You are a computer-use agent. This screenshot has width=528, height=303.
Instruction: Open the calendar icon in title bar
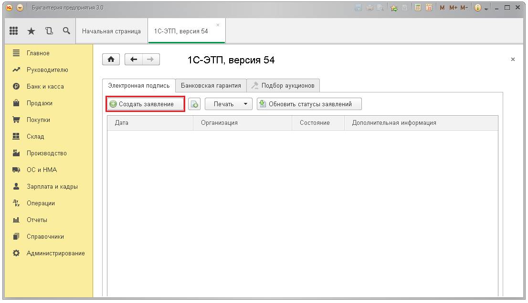click(x=429, y=8)
